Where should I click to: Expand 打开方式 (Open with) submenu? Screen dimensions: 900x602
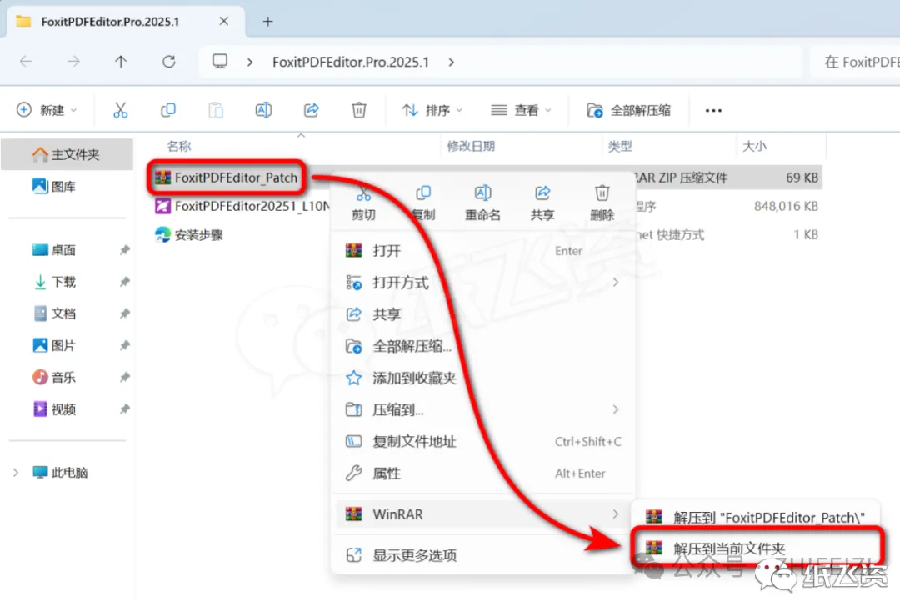482,283
